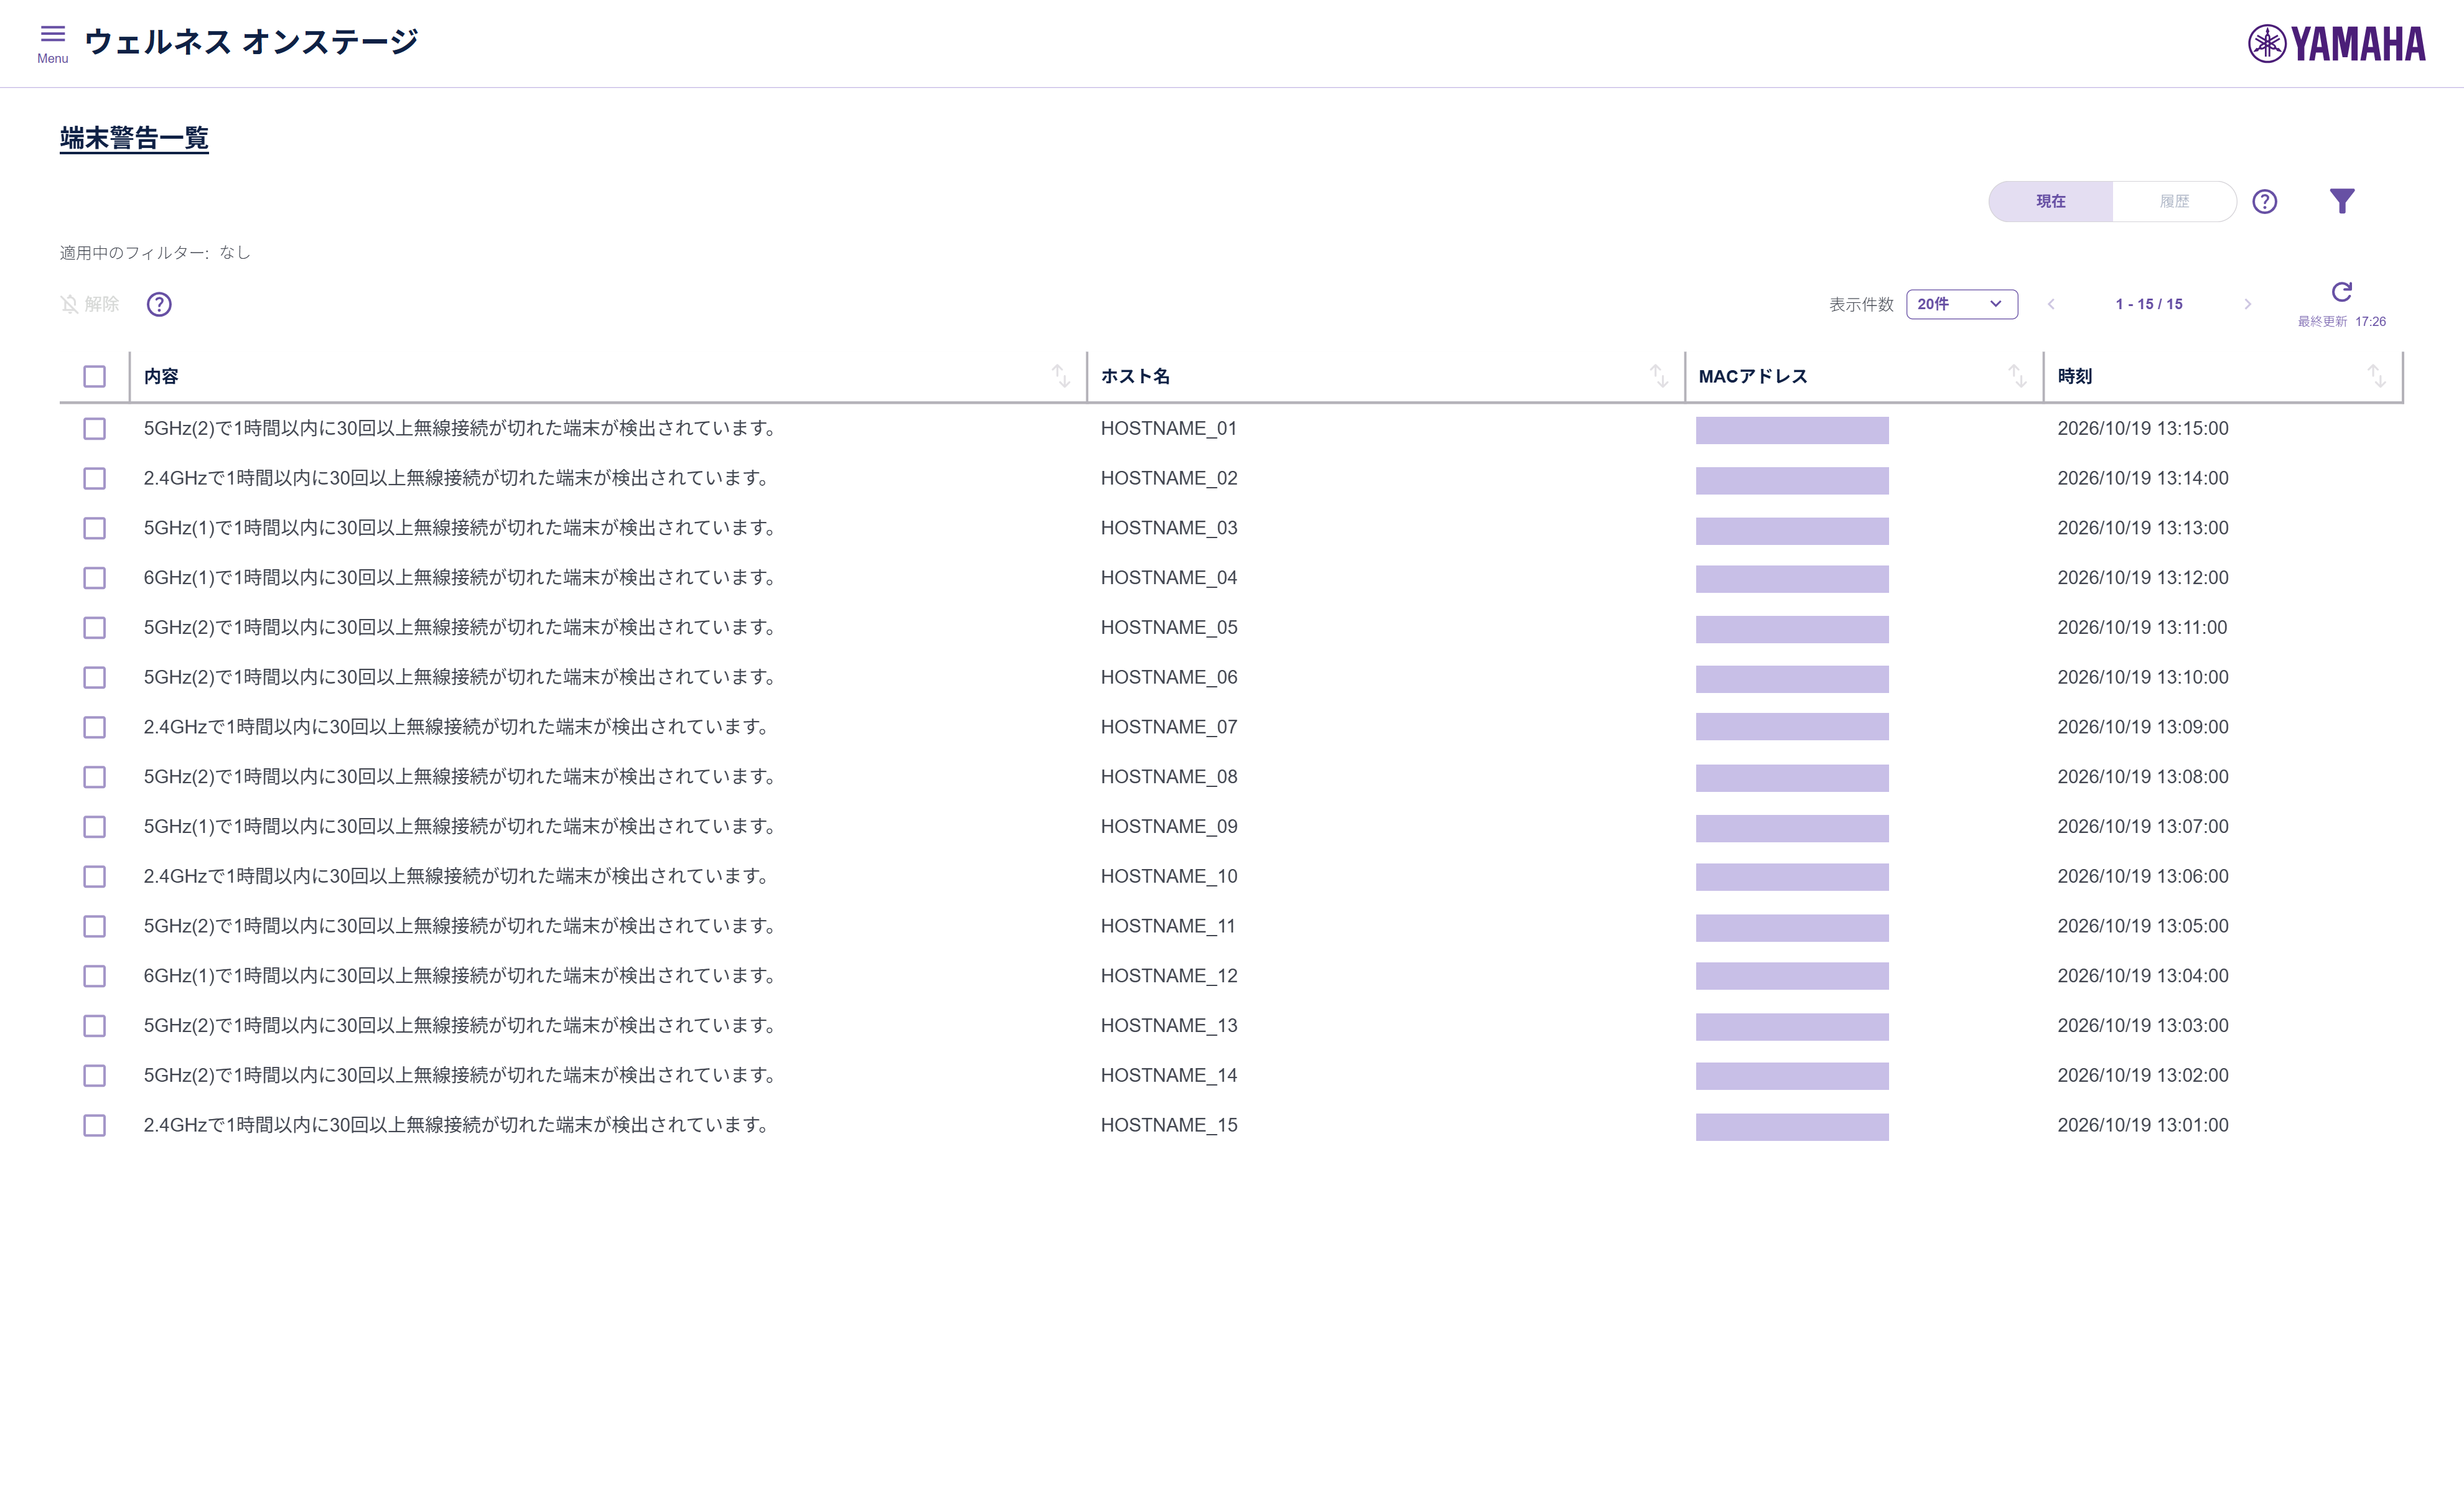Click the masked MAC address for HOSTNAME_06
The image size is (2464, 1493).
click(1792, 679)
